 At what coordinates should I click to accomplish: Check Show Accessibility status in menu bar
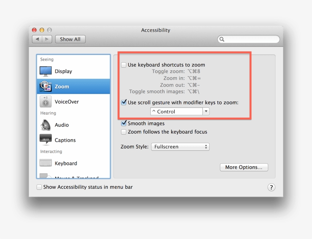click(39, 187)
